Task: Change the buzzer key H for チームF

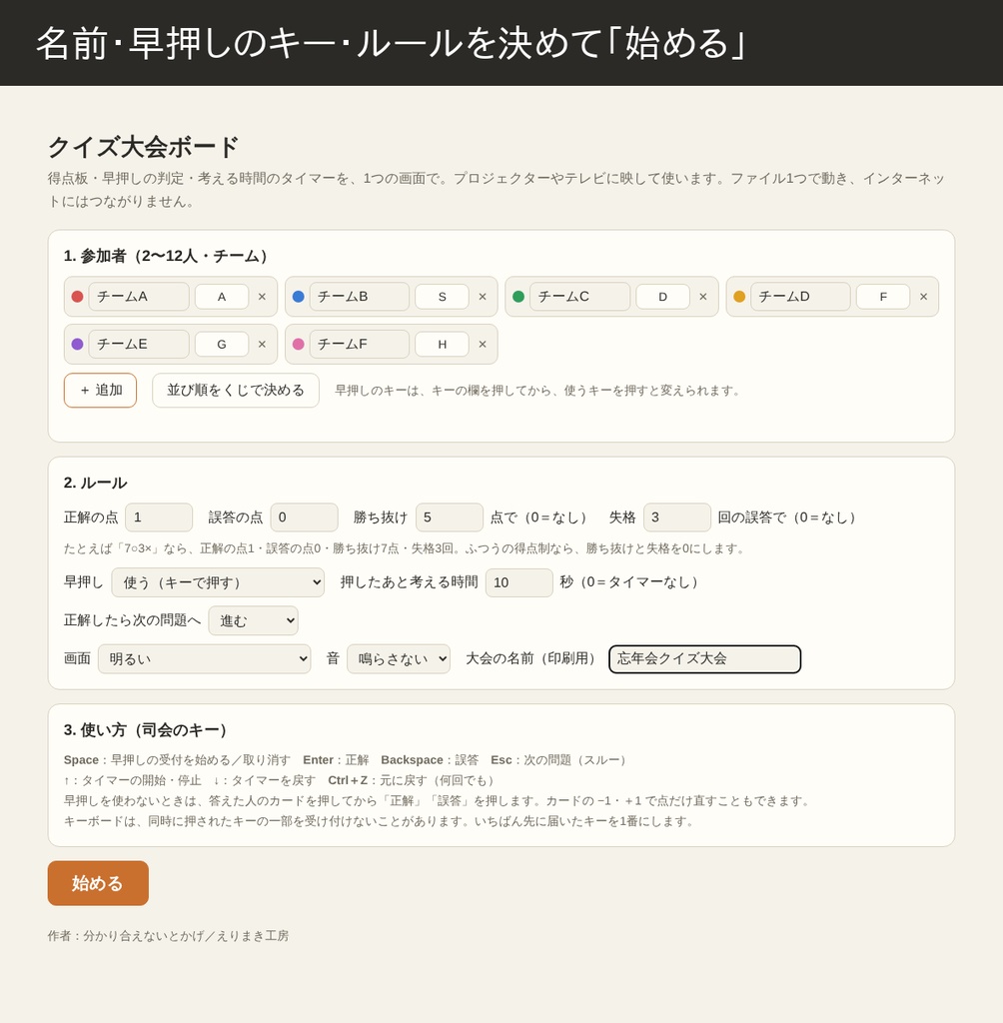Action: [x=443, y=345]
